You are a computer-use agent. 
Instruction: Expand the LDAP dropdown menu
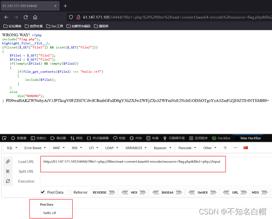pos(112,148)
